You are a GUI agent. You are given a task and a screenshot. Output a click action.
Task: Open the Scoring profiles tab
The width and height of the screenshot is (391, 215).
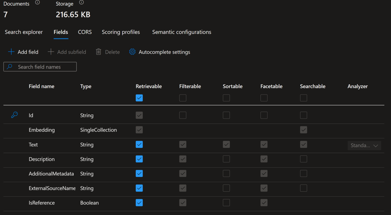121,32
